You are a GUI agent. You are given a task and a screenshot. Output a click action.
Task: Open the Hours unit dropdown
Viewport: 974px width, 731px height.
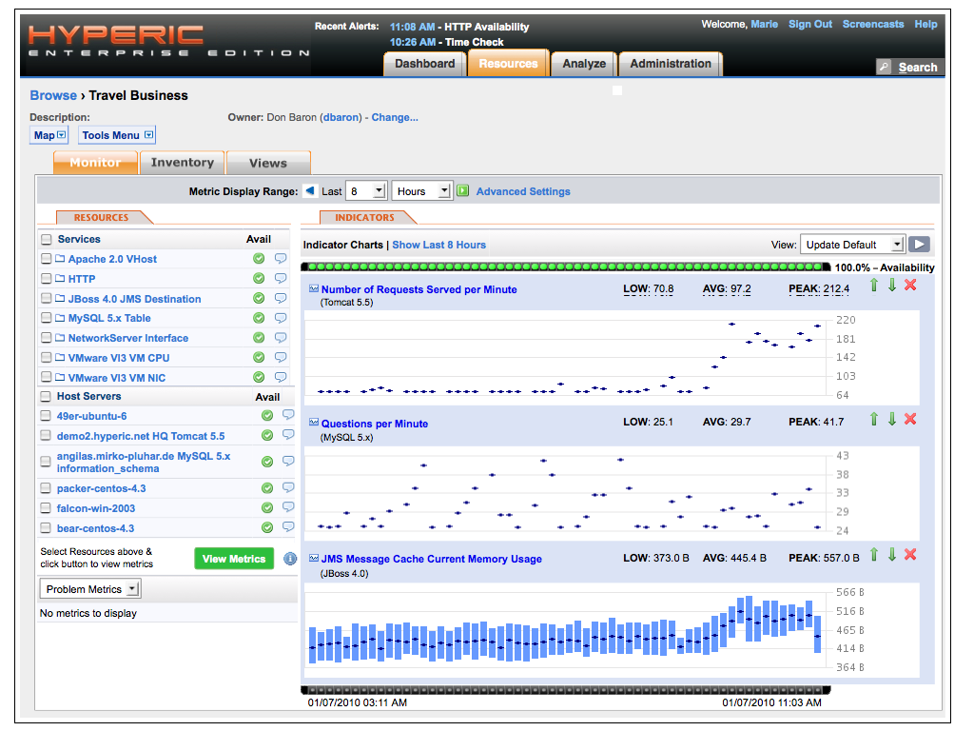tap(421, 190)
